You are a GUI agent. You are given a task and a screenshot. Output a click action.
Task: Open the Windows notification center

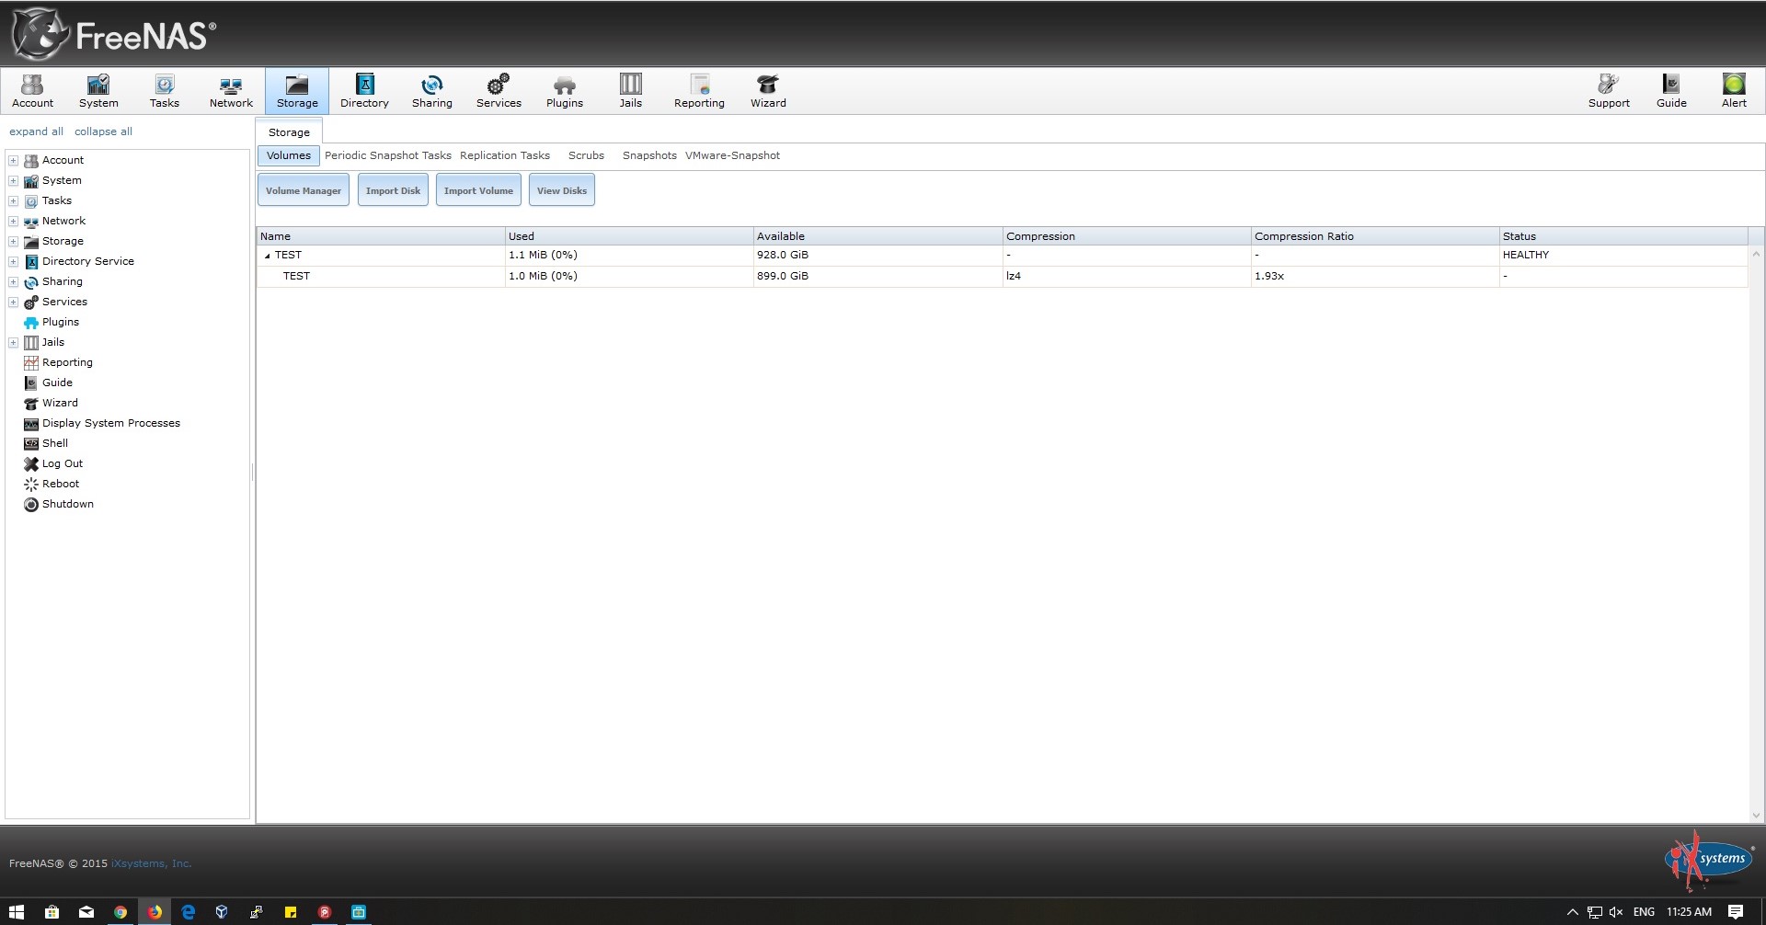click(1736, 912)
